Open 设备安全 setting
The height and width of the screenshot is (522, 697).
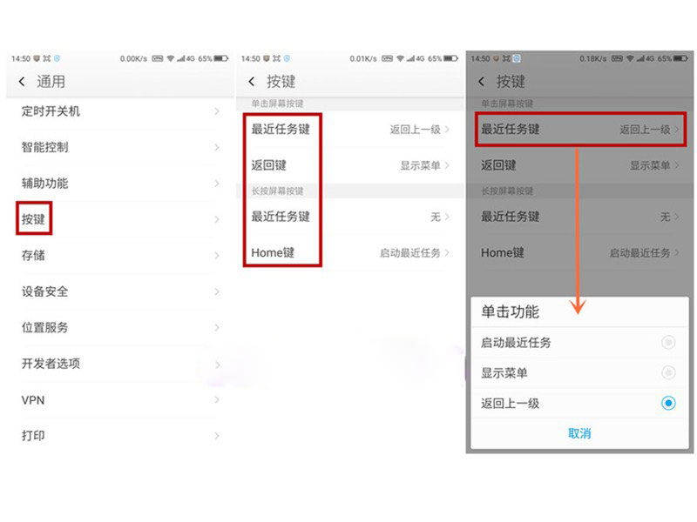click(x=120, y=291)
